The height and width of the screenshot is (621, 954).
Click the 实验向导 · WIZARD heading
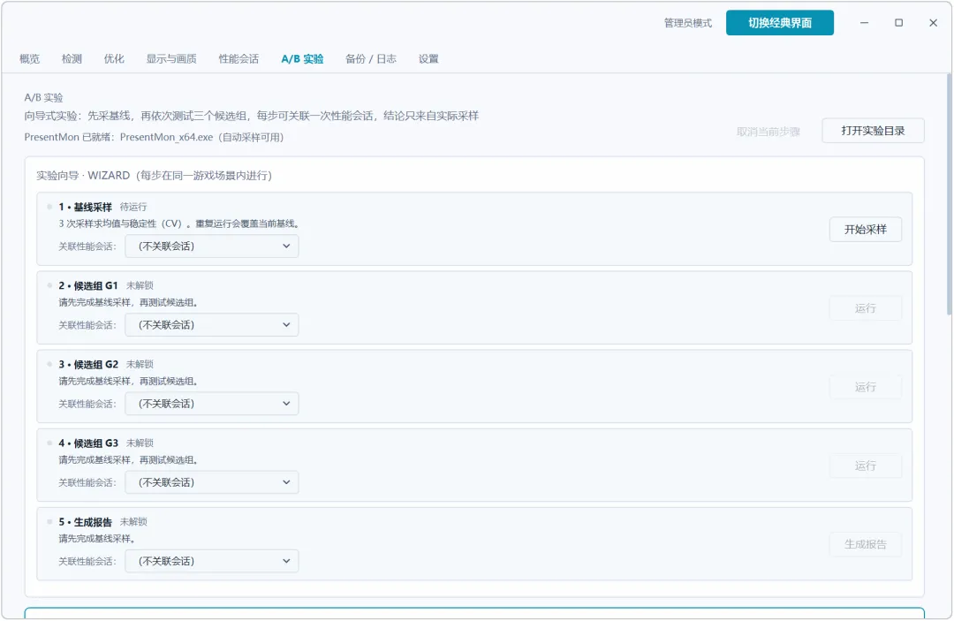click(154, 176)
